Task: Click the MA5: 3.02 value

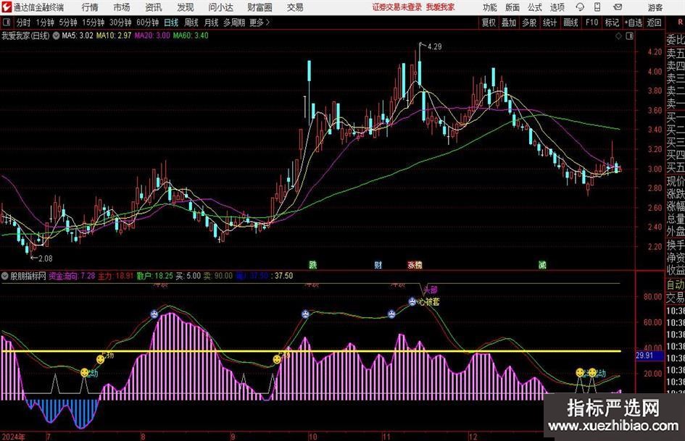Action: (x=78, y=35)
